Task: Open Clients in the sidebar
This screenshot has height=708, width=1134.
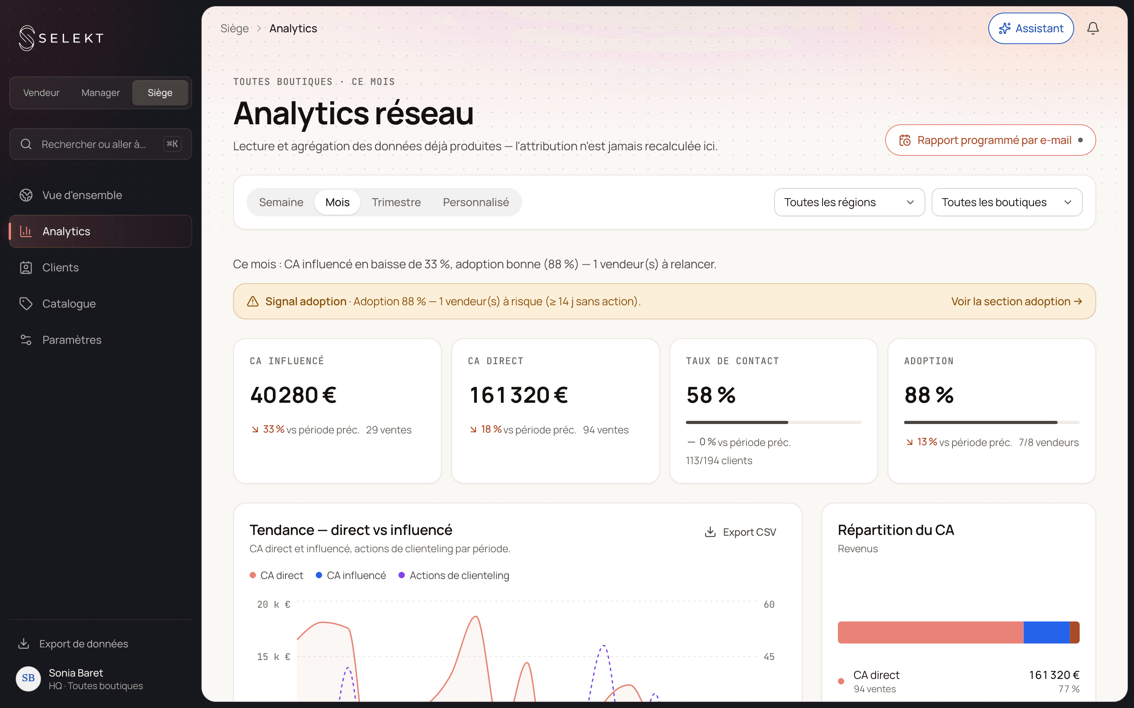Action: coord(100,267)
